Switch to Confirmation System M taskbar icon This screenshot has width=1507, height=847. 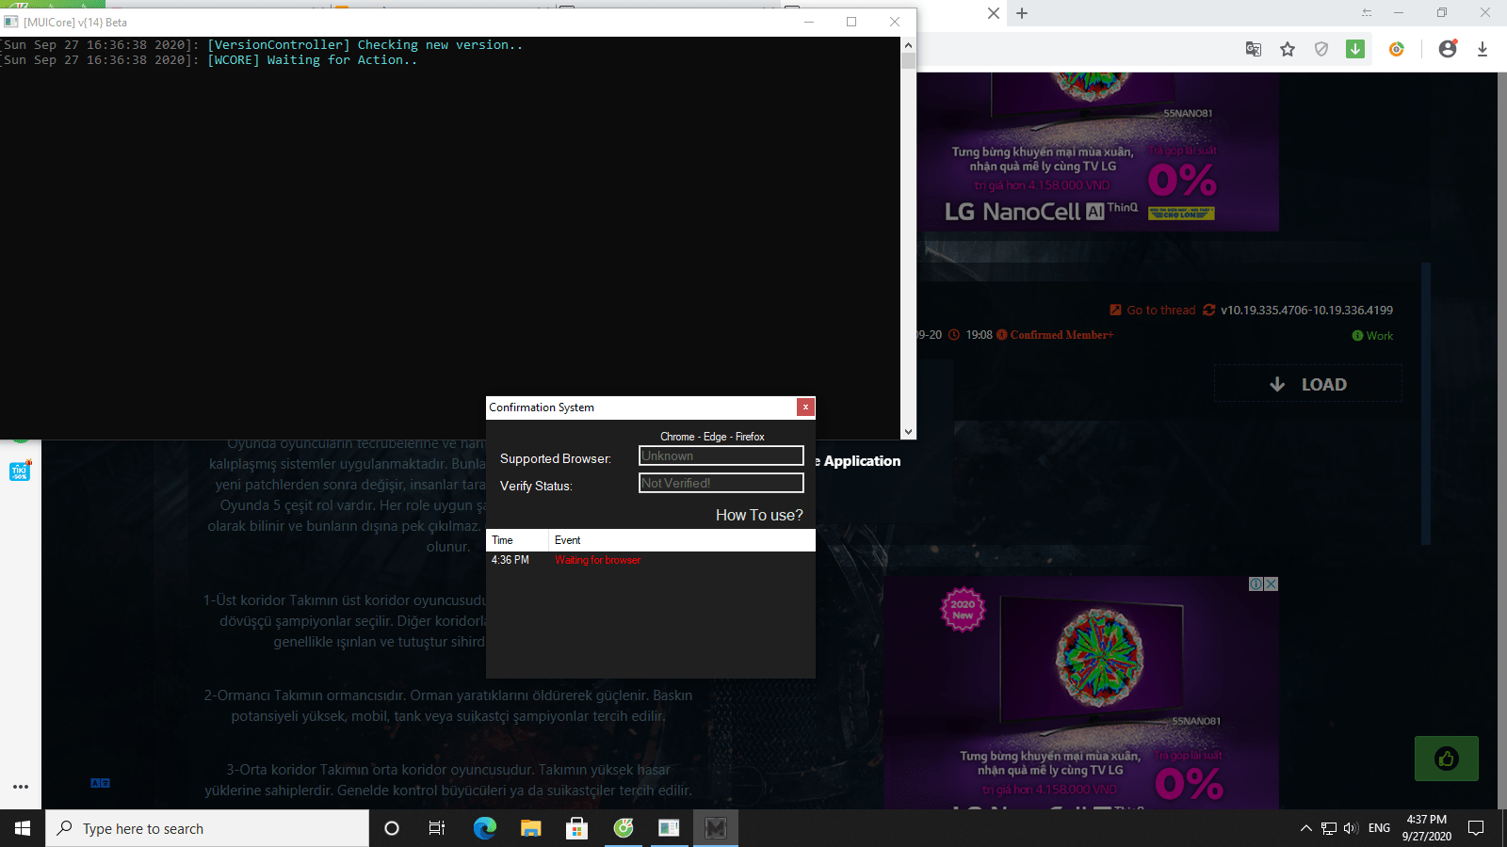click(716, 828)
